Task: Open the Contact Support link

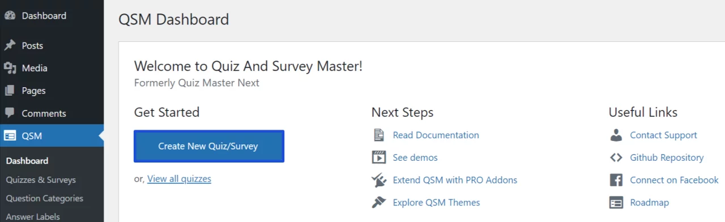Action: (x=663, y=135)
